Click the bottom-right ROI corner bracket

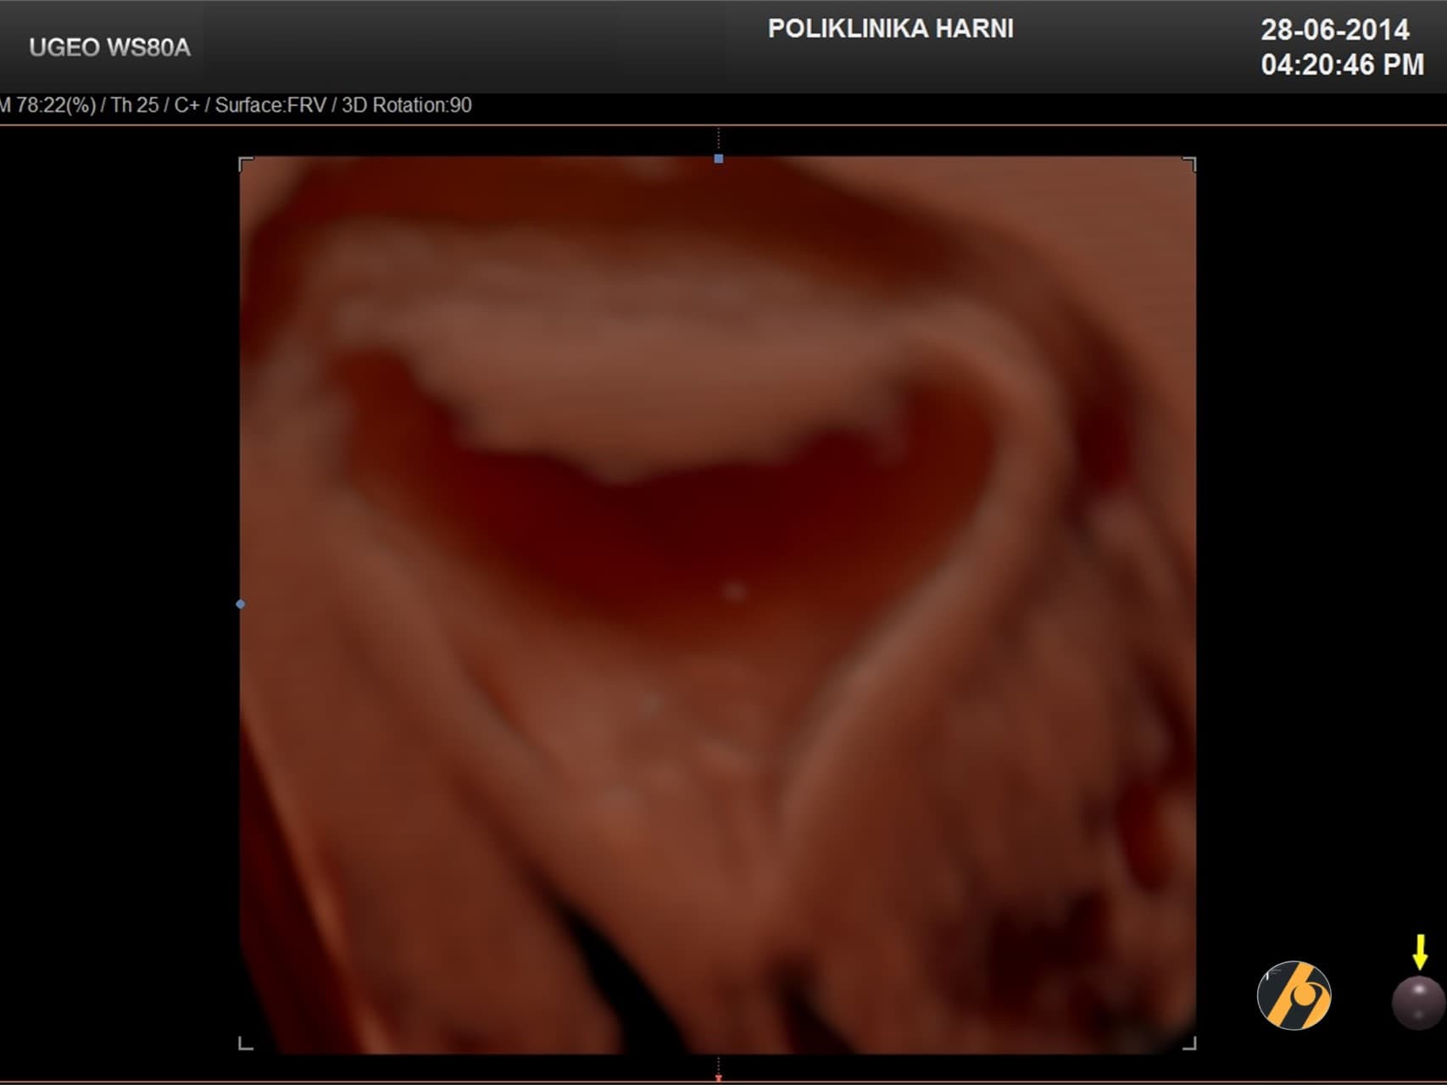click(x=1189, y=1043)
